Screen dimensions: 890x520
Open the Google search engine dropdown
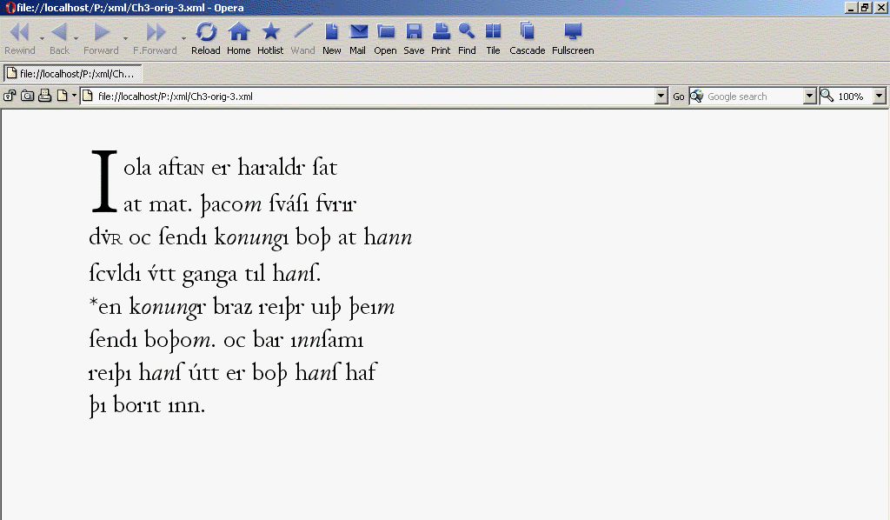pyautogui.click(x=810, y=97)
